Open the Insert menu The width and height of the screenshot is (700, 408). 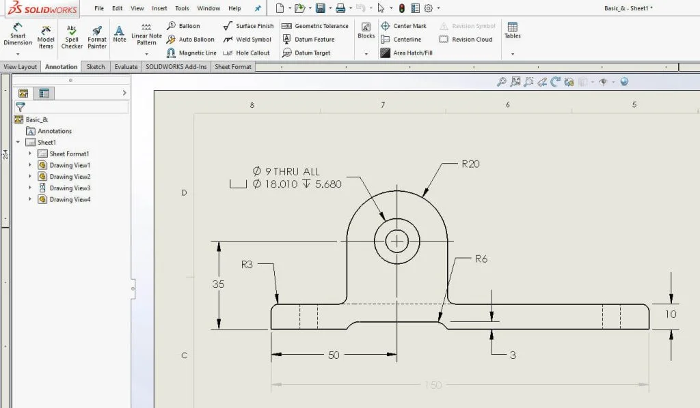(159, 8)
